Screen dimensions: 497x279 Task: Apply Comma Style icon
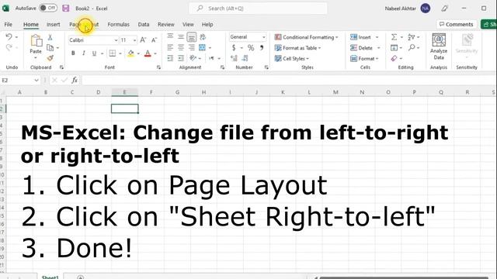tap(262, 47)
